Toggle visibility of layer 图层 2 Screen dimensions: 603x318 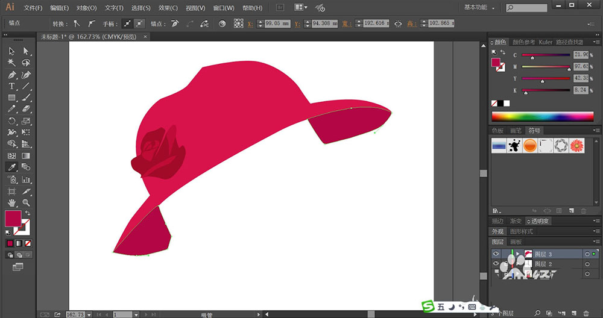pos(496,264)
